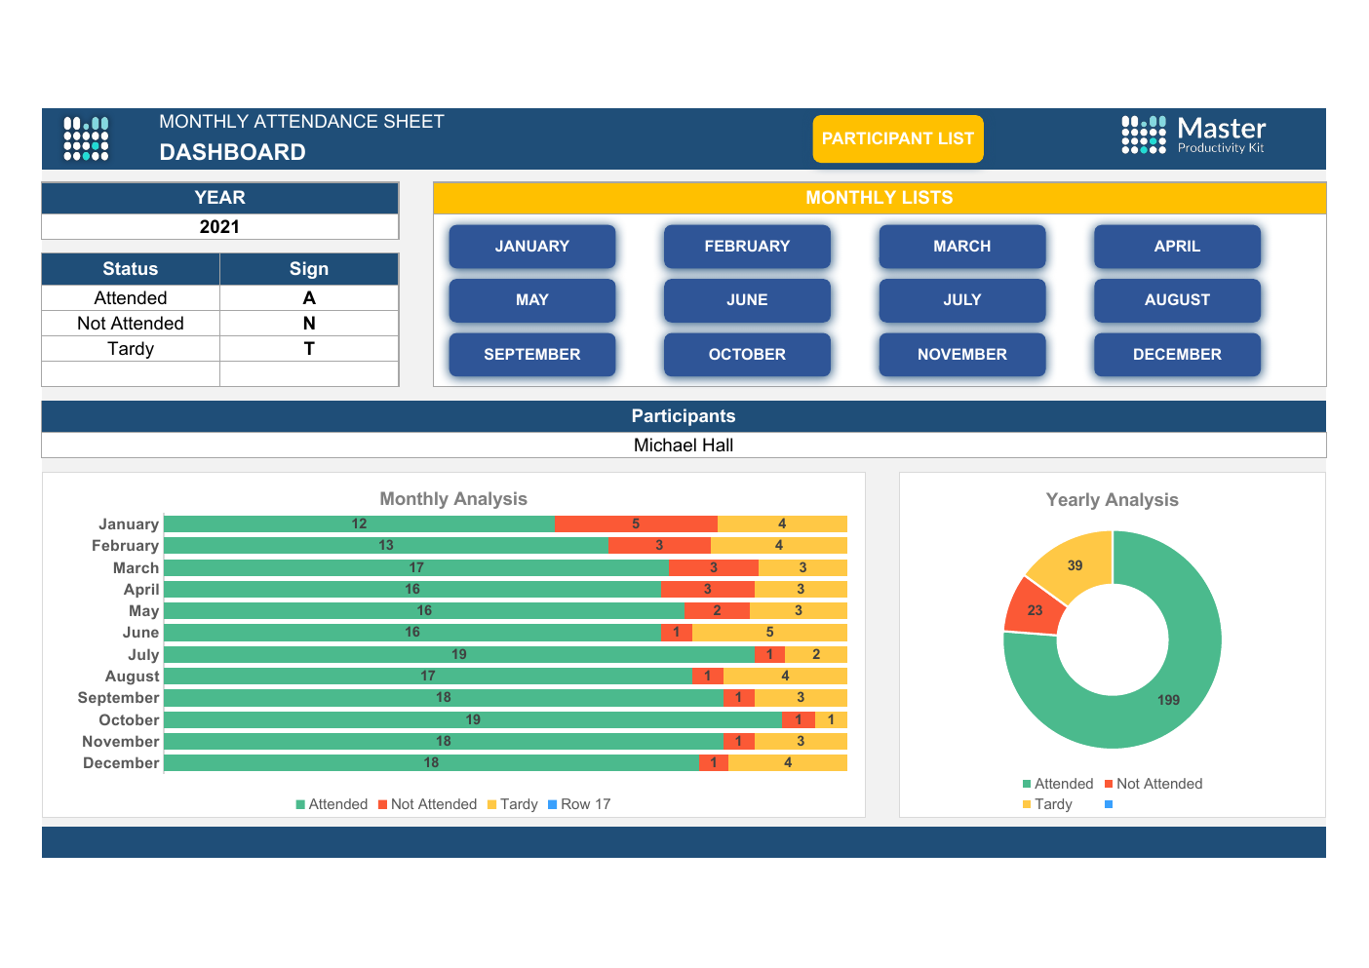Click the red Not Attended swatch in Yearly Analysis legend
The height and width of the screenshot is (968, 1369).
point(1109,784)
